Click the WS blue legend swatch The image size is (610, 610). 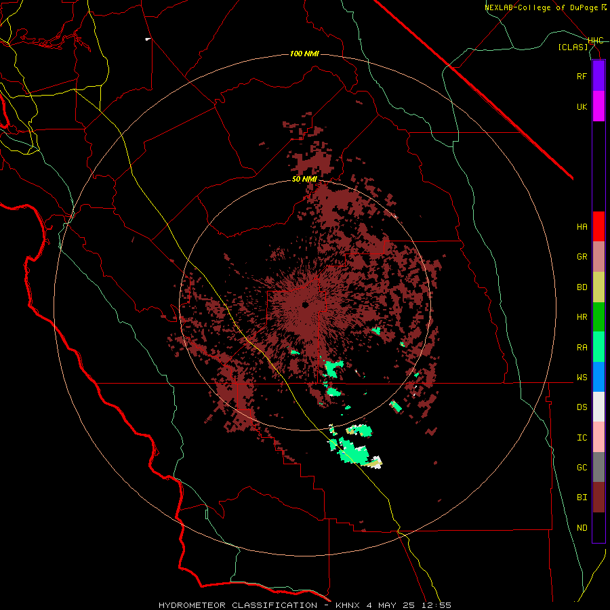(598, 377)
